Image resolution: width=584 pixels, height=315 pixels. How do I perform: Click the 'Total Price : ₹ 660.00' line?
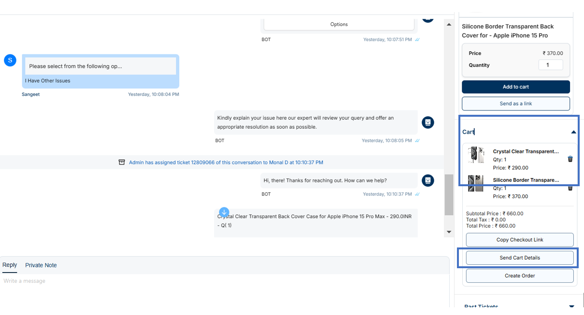point(491,226)
